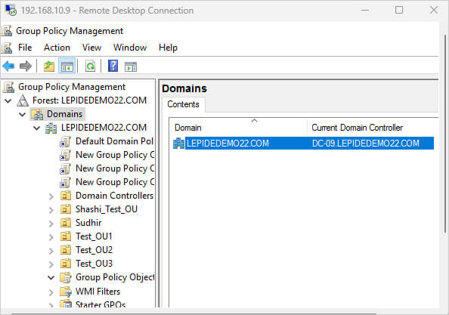Minimize the Remote Desktop Connection window

[x=365, y=11]
